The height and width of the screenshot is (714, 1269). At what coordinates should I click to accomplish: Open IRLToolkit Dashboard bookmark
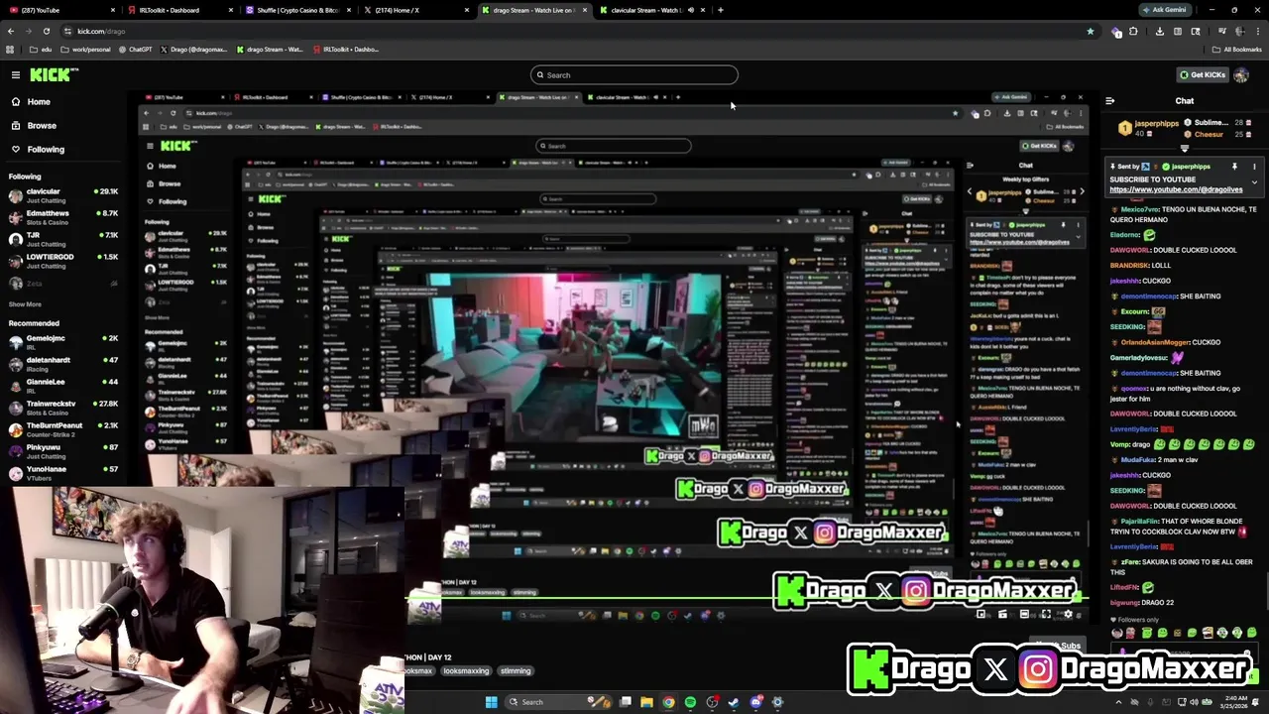[345, 50]
